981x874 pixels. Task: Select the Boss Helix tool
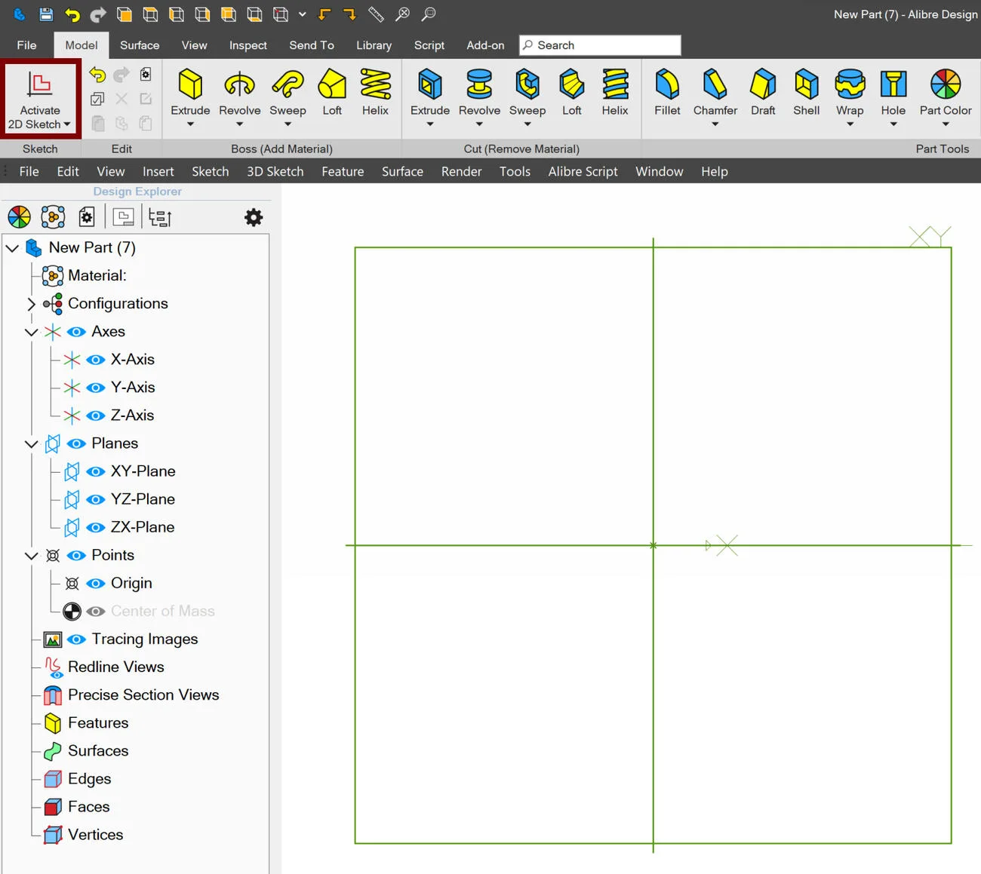(x=375, y=84)
